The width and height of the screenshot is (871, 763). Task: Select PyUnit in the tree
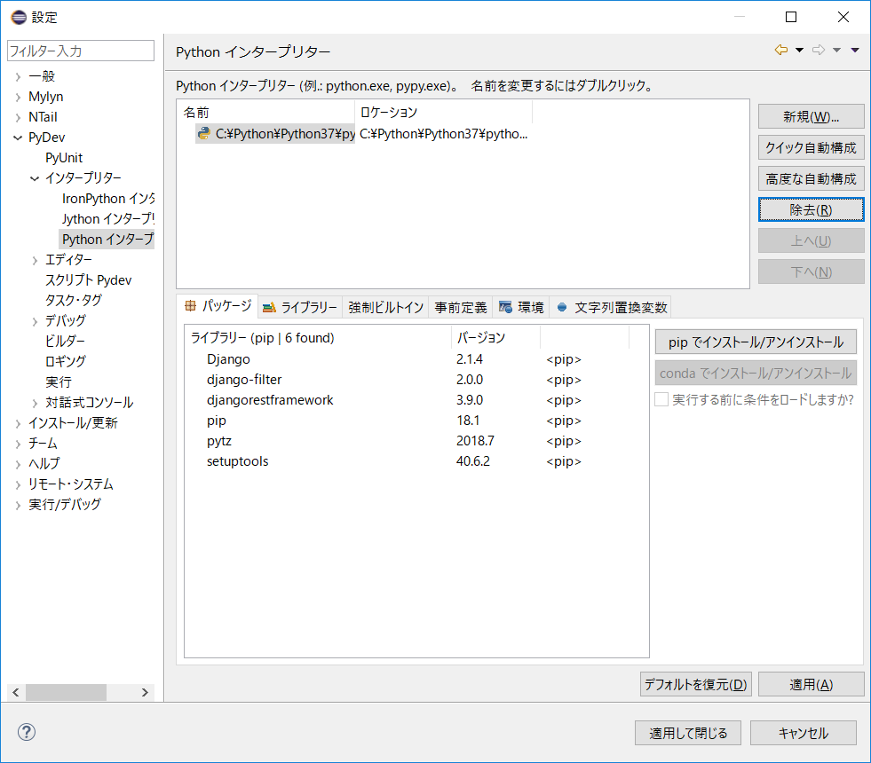pyautogui.click(x=64, y=158)
